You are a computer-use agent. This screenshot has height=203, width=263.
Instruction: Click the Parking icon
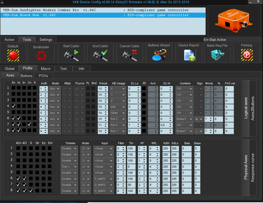246,55
